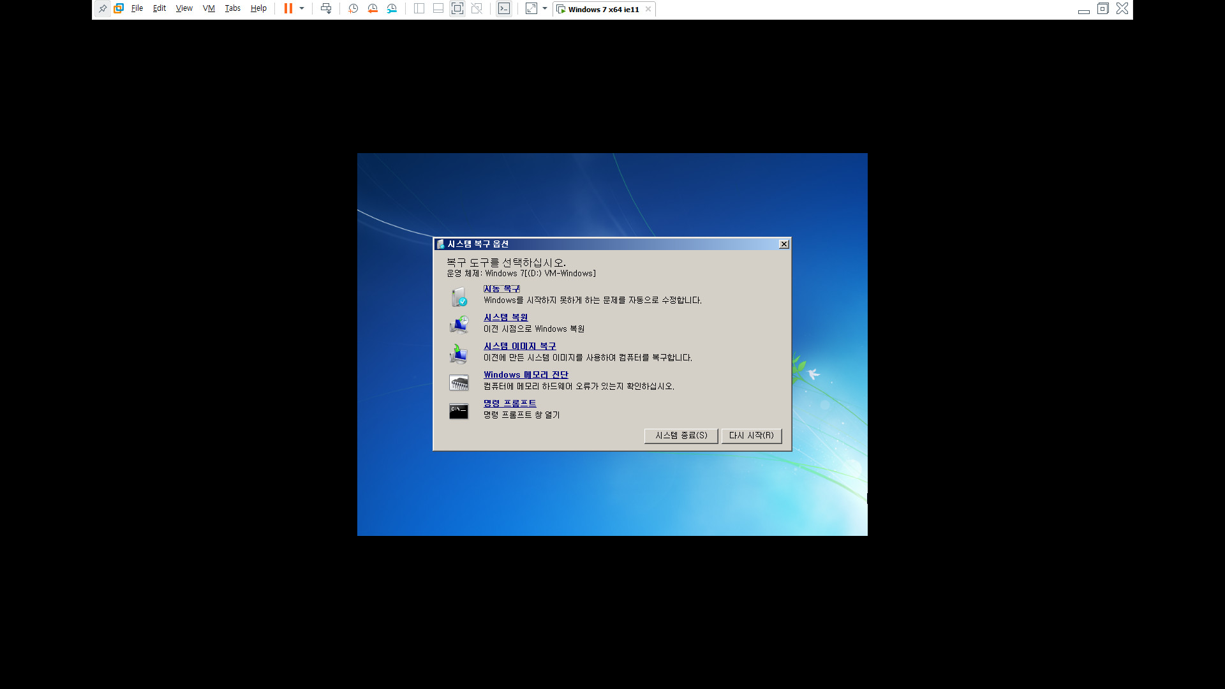The width and height of the screenshot is (1225, 689).
Task: Close the VMware window
Action: (1122, 9)
